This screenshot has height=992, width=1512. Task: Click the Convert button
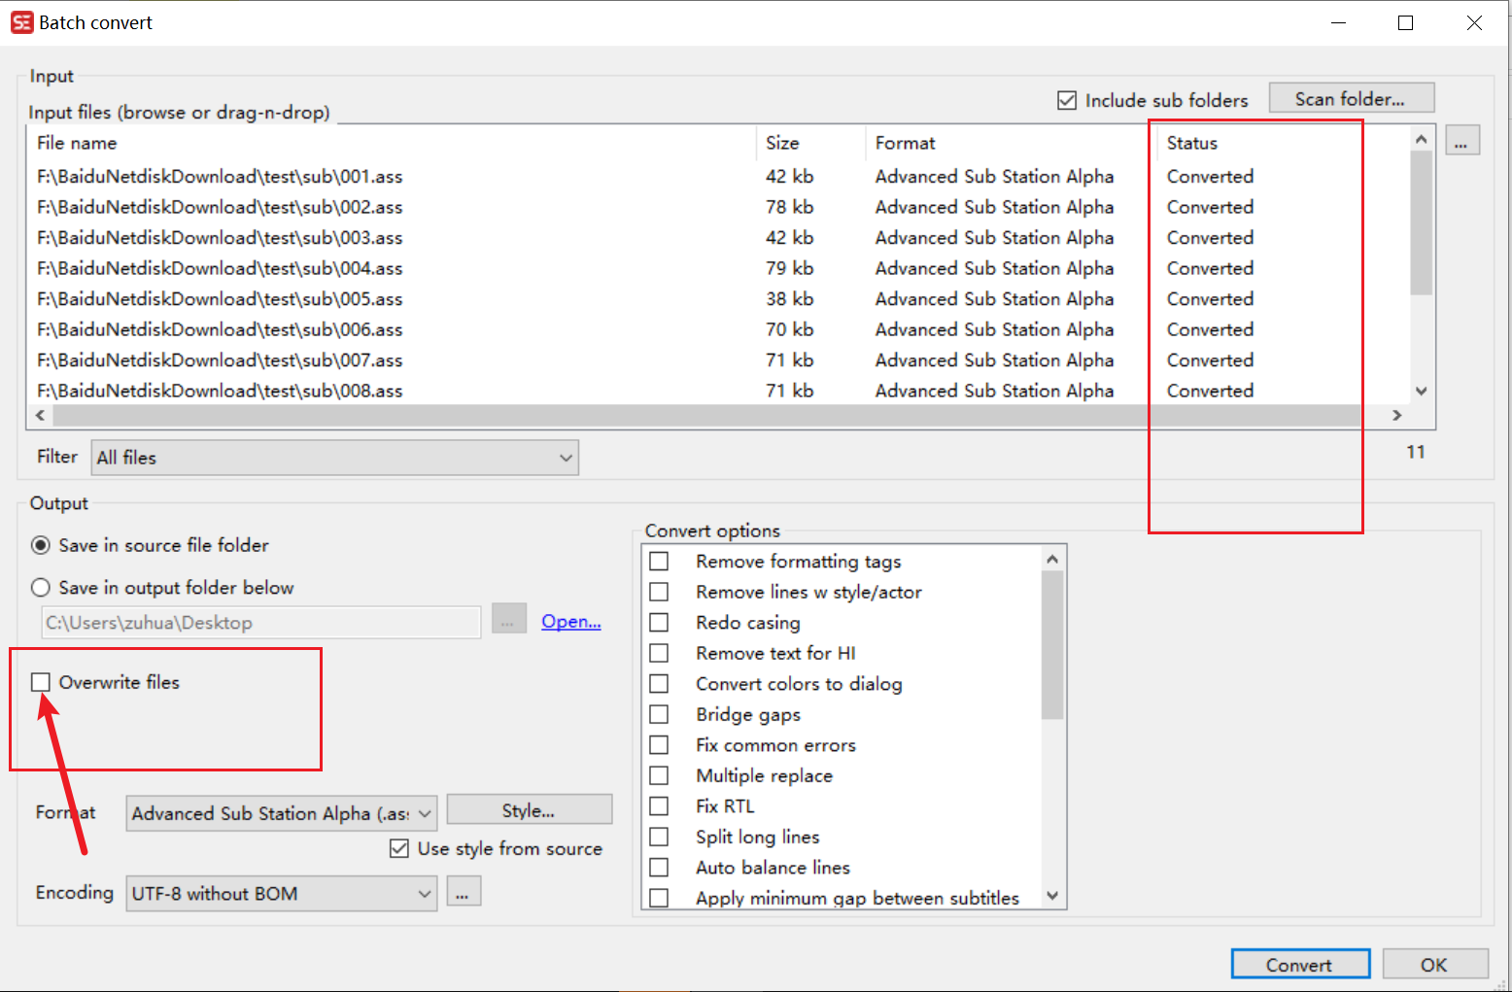1300,964
